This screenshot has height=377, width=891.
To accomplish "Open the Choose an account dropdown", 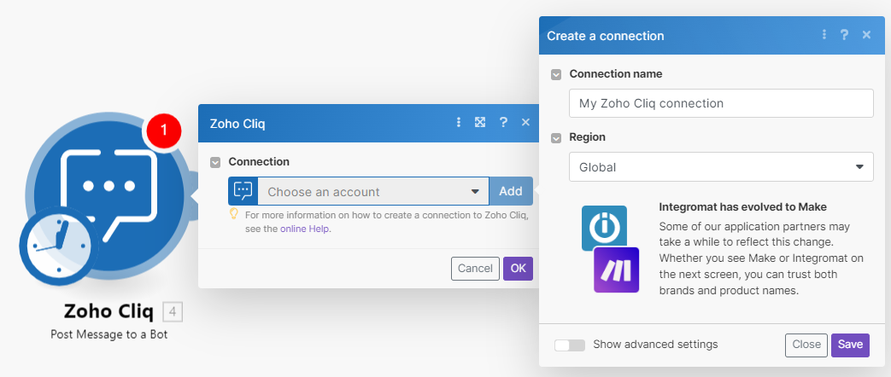I will pyautogui.click(x=373, y=191).
